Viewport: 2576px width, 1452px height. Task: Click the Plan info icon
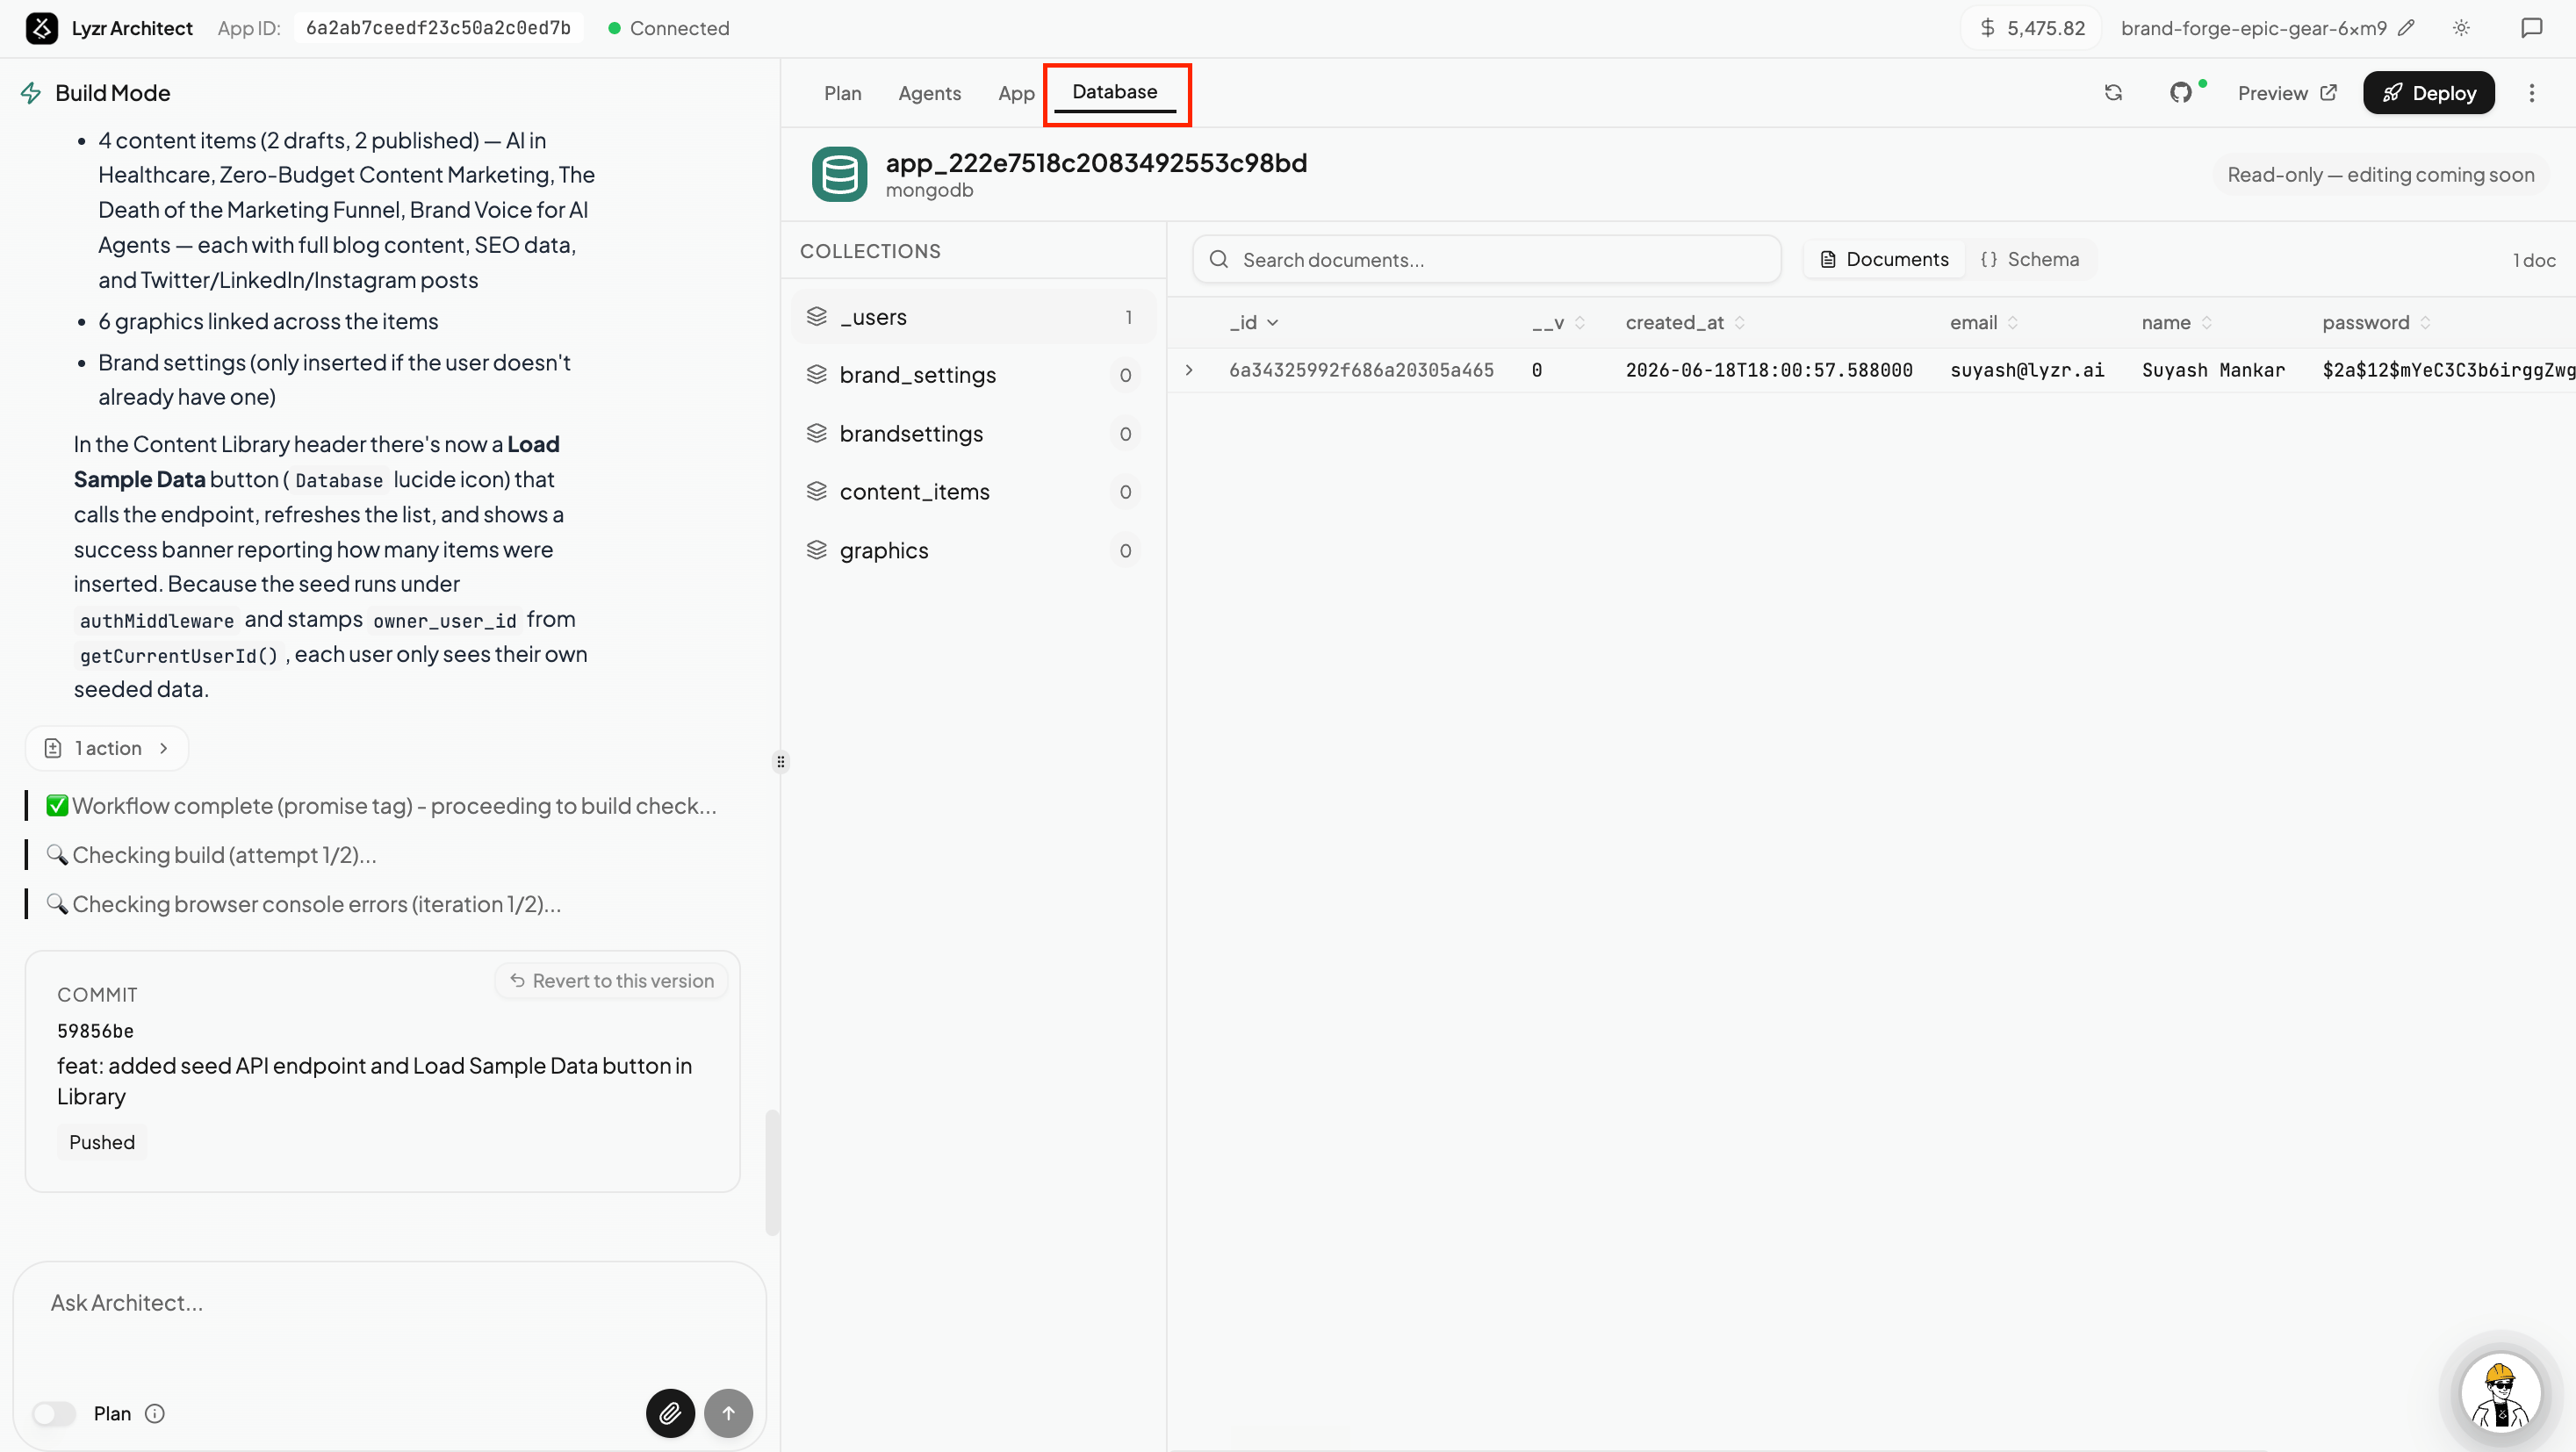(155, 1413)
